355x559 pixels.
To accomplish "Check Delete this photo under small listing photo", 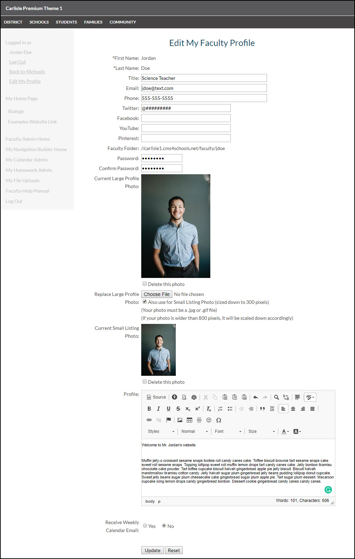I will click(x=145, y=381).
